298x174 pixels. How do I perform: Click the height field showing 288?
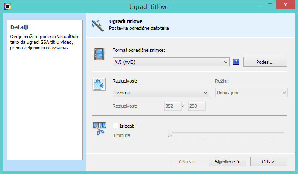196,106
